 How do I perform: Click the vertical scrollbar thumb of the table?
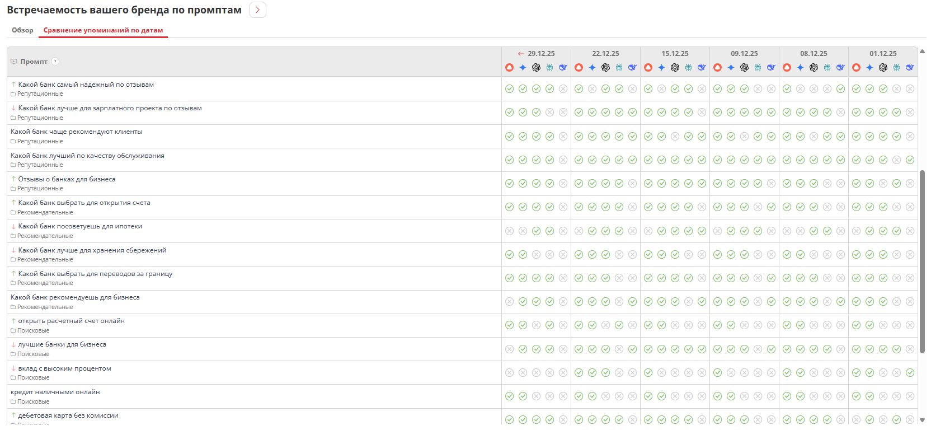coord(922,260)
